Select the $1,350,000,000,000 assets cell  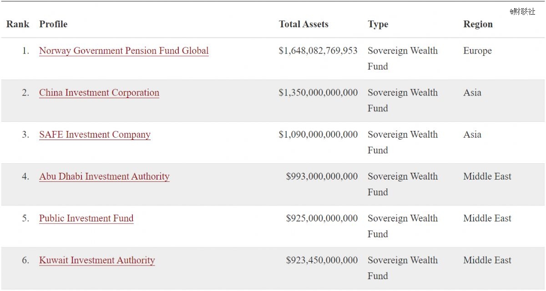tap(318, 93)
